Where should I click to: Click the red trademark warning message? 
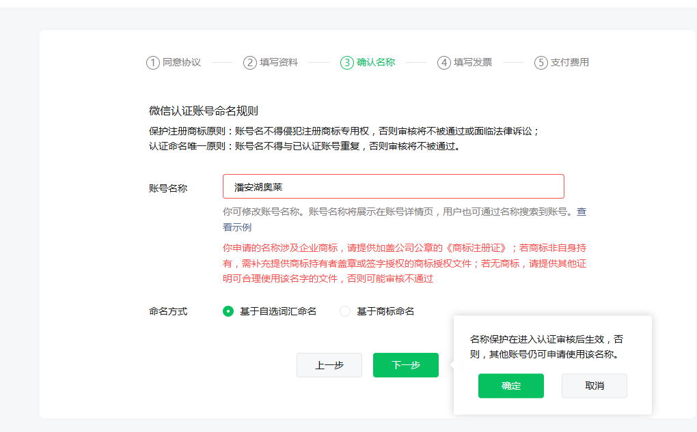[x=405, y=263]
